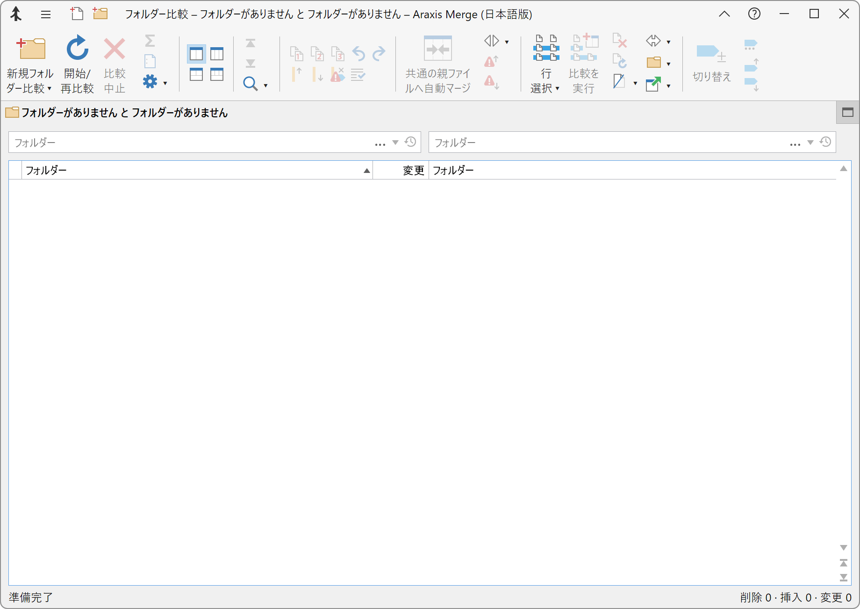Expand the left folder path dropdown arrow

pyautogui.click(x=395, y=143)
